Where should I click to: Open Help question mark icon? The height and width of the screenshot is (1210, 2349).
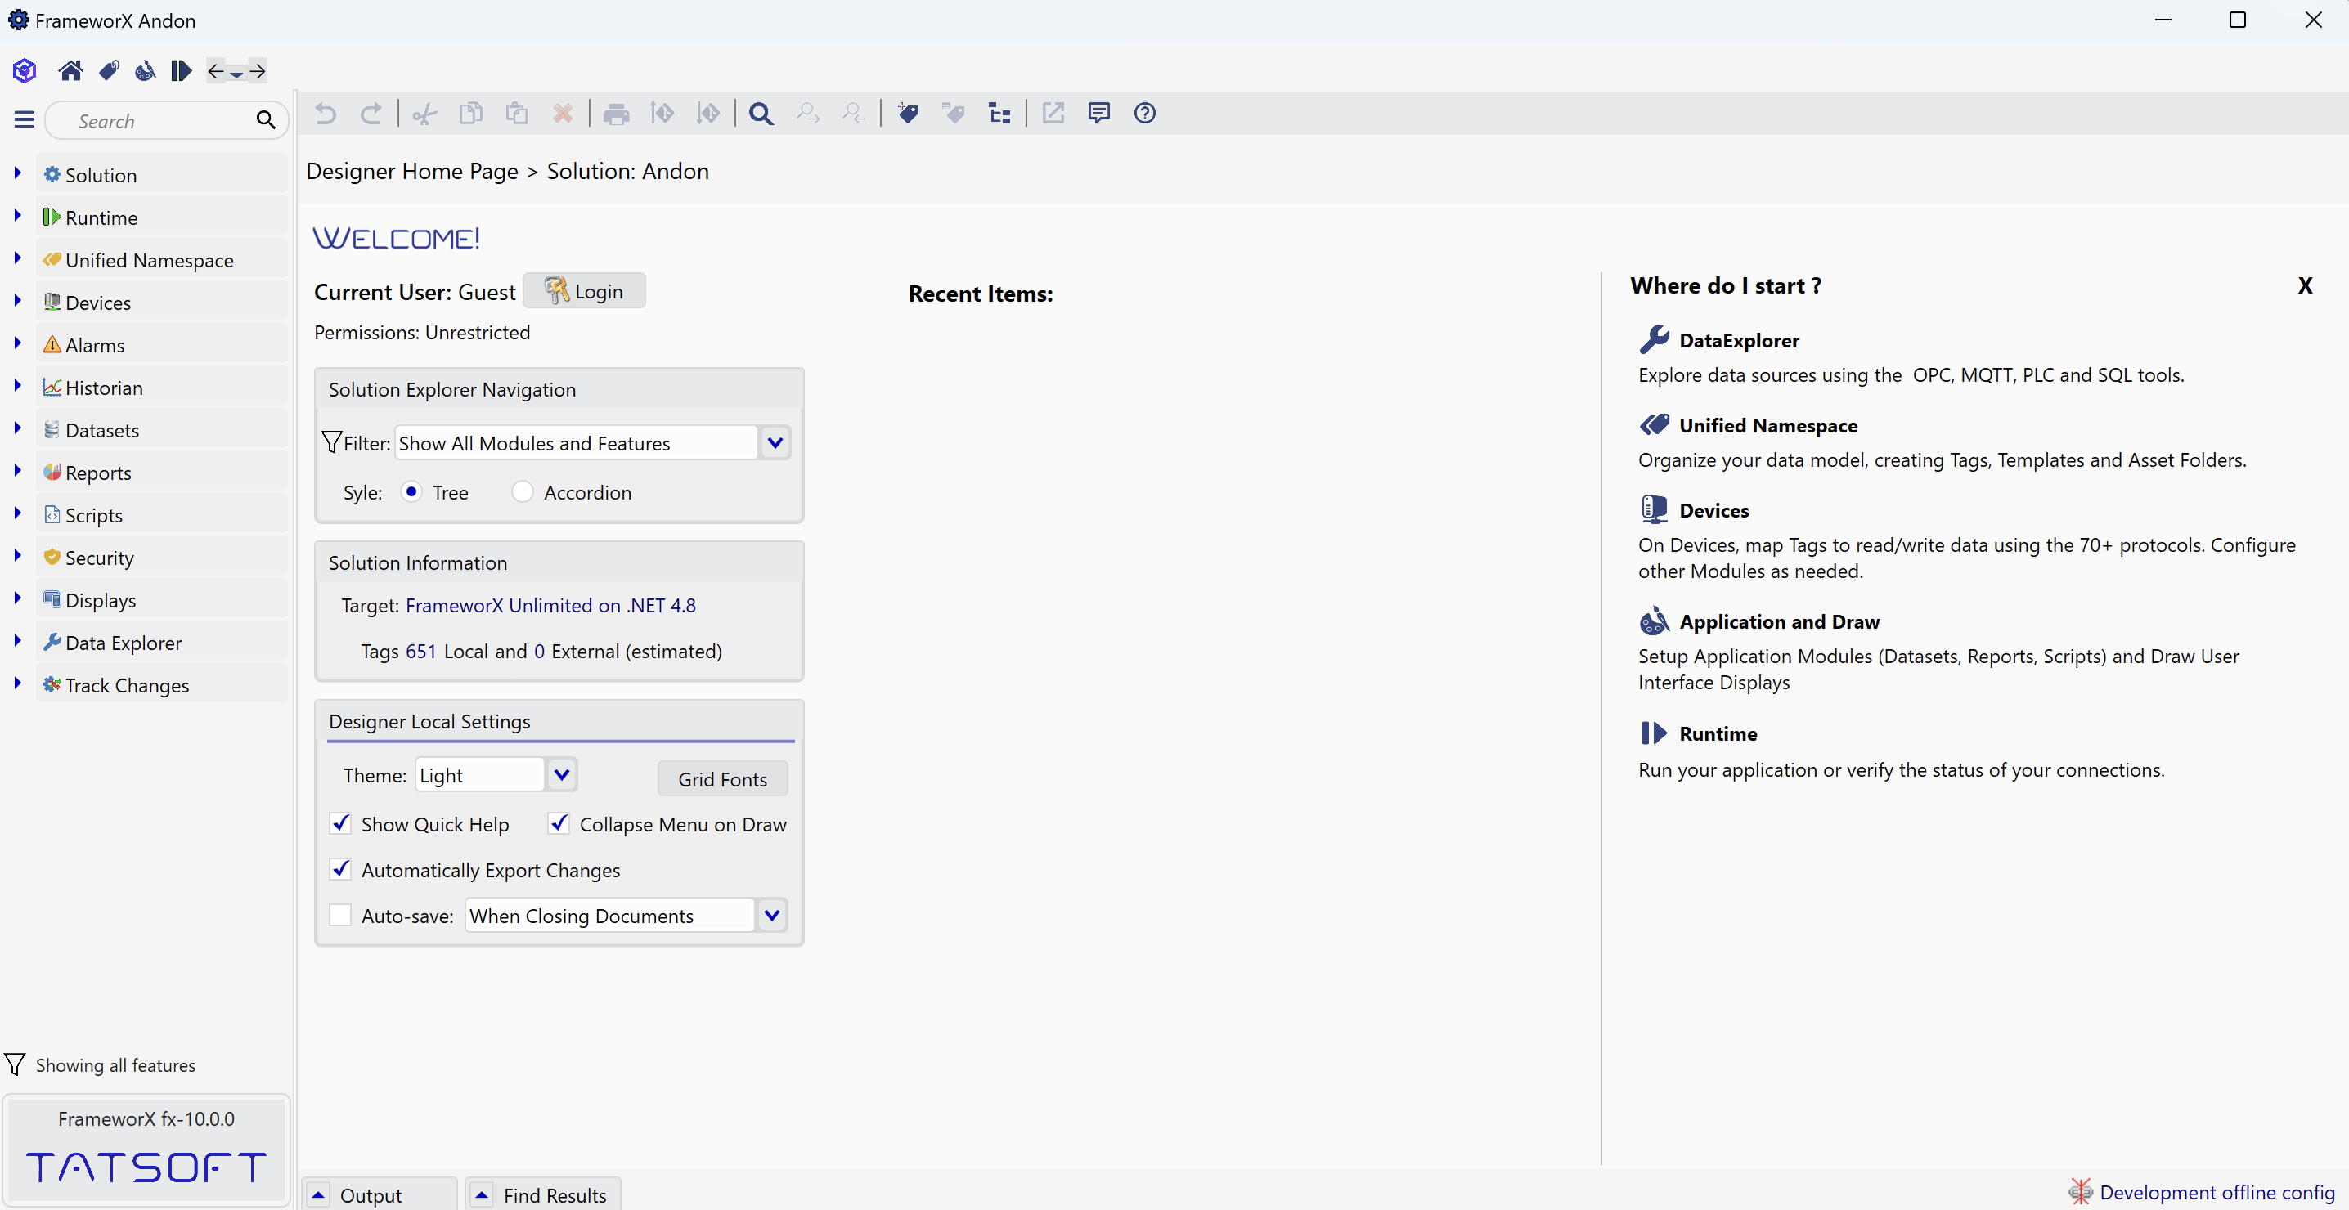[1144, 113]
